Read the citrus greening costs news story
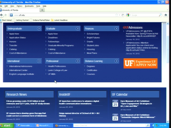The width and height of the screenshot is (171, 128). [28, 102]
